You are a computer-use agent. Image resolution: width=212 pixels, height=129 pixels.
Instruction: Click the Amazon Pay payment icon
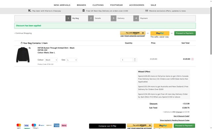pos(49,125)
